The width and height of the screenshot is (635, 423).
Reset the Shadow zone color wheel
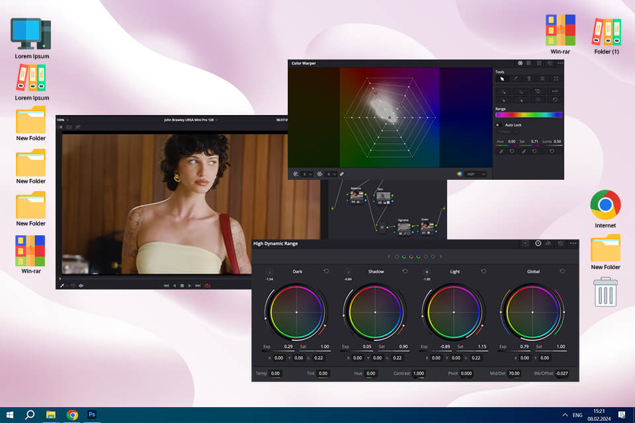tap(405, 271)
